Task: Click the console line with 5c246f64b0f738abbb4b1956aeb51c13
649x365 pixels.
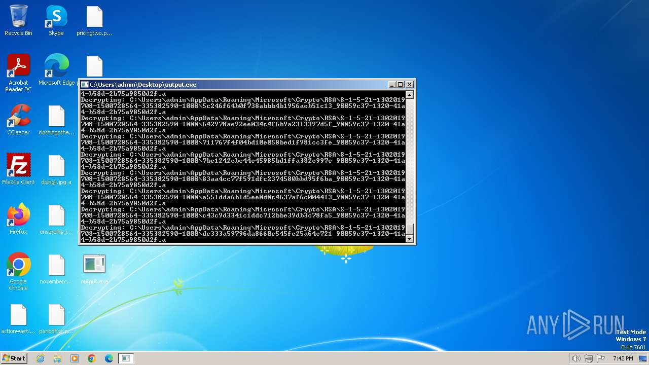Action: [x=243, y=106]
